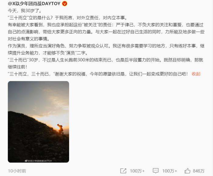Click the line 今天，我30岁了。
The height and width of the screenshot is (176, 213).
[x=25, y=11]
